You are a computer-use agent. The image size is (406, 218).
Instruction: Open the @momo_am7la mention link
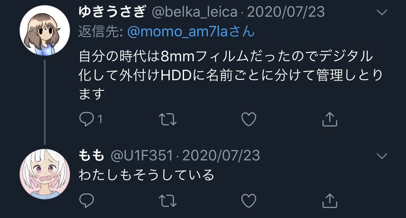[191, 32]
